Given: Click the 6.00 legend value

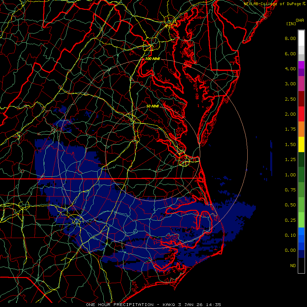Looking at the screenshot, I should [290, 54].
